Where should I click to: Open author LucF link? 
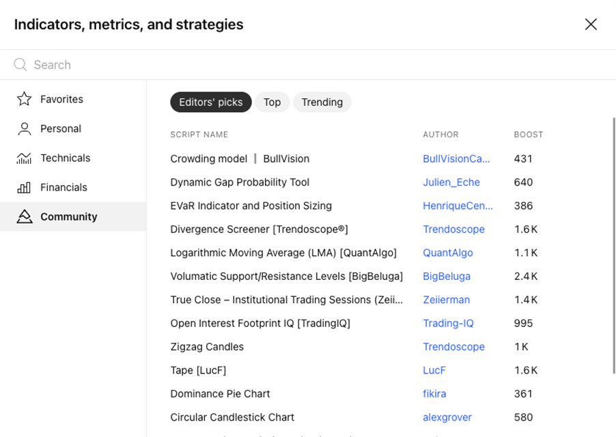[434, 370]
